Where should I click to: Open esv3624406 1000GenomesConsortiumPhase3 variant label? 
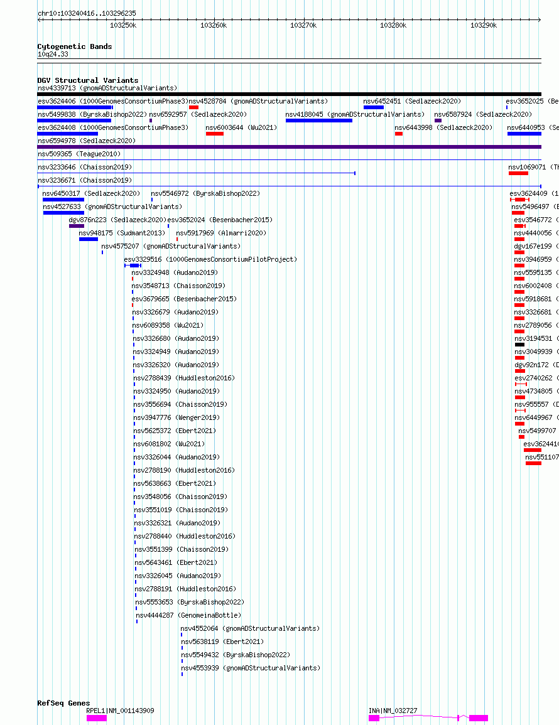(113, 101)
